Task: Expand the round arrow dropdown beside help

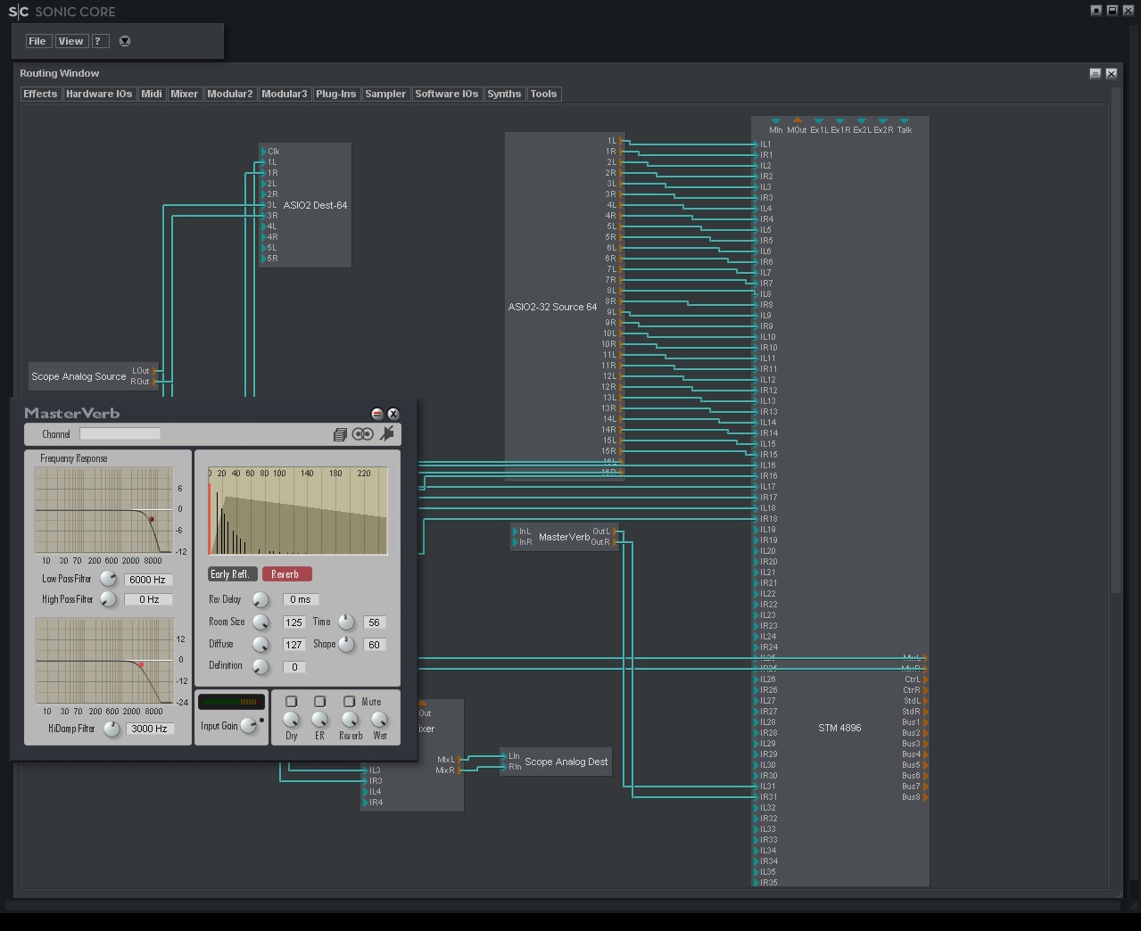Action: tap(125, 41)
